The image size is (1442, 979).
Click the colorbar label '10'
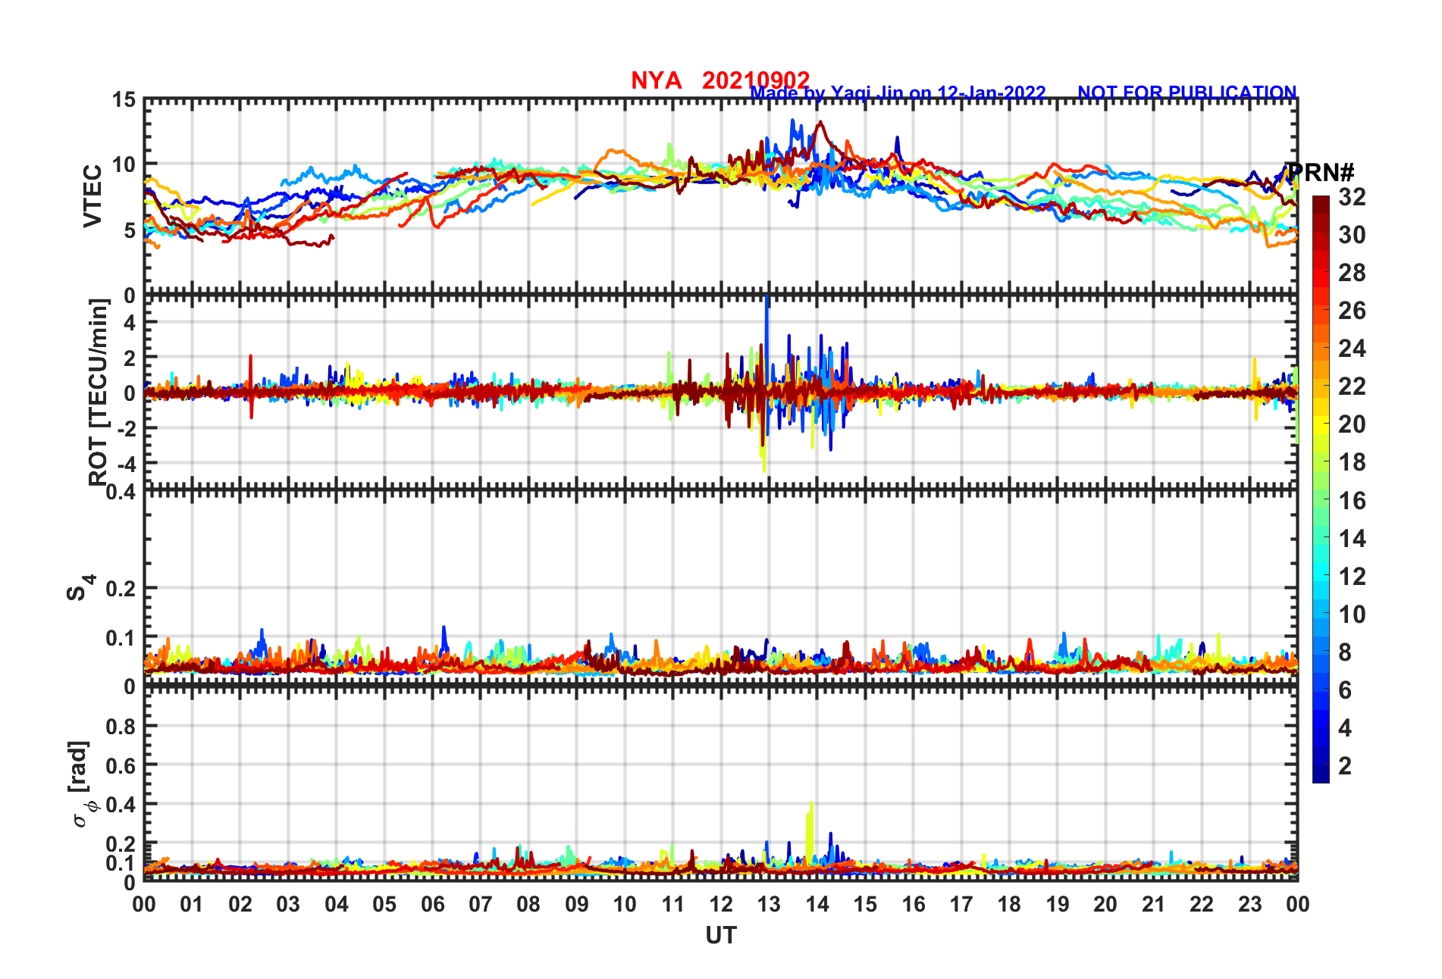pos(1352,614)
